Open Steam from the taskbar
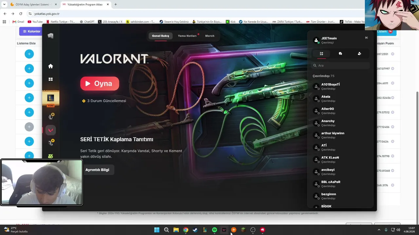Image resolution: width=419 pixels, height=235 pixels. coord(195,230)
